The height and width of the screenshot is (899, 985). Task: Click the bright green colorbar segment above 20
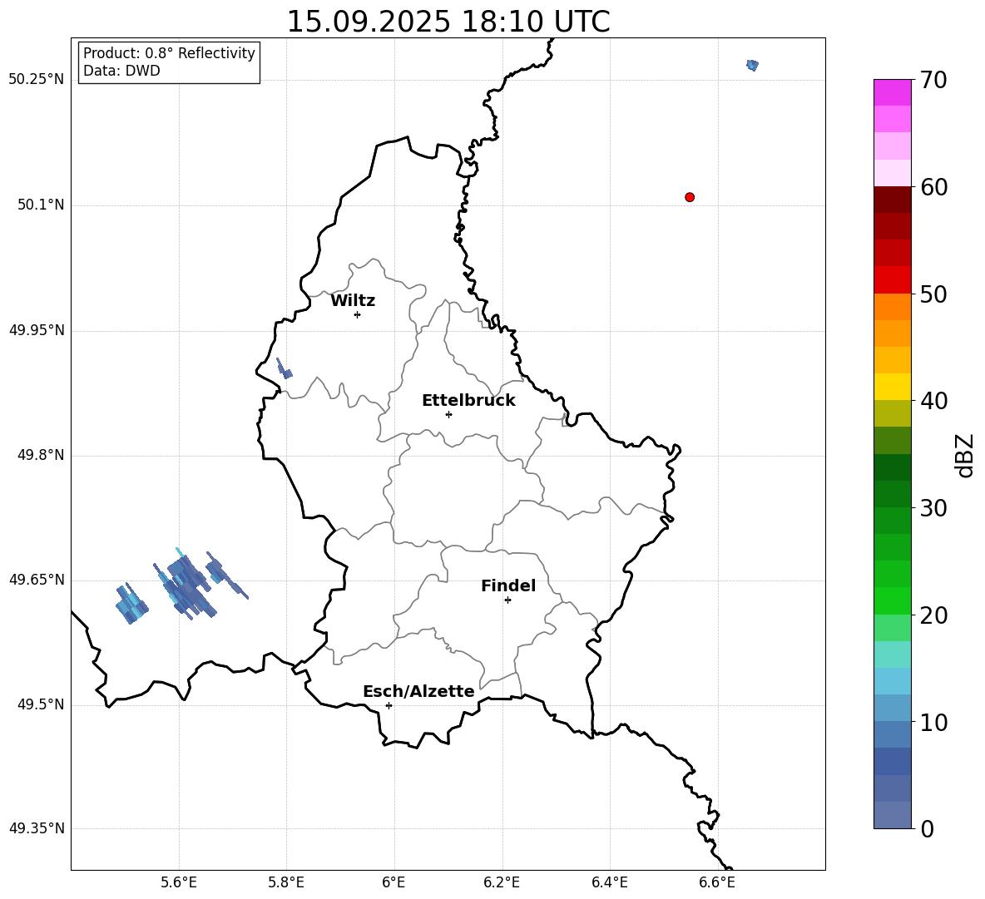pyautogui.click(x=893, y=600)
